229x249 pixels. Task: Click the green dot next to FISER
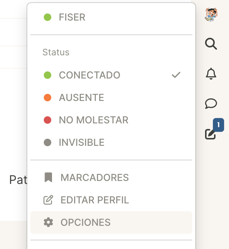coord(48,17)
